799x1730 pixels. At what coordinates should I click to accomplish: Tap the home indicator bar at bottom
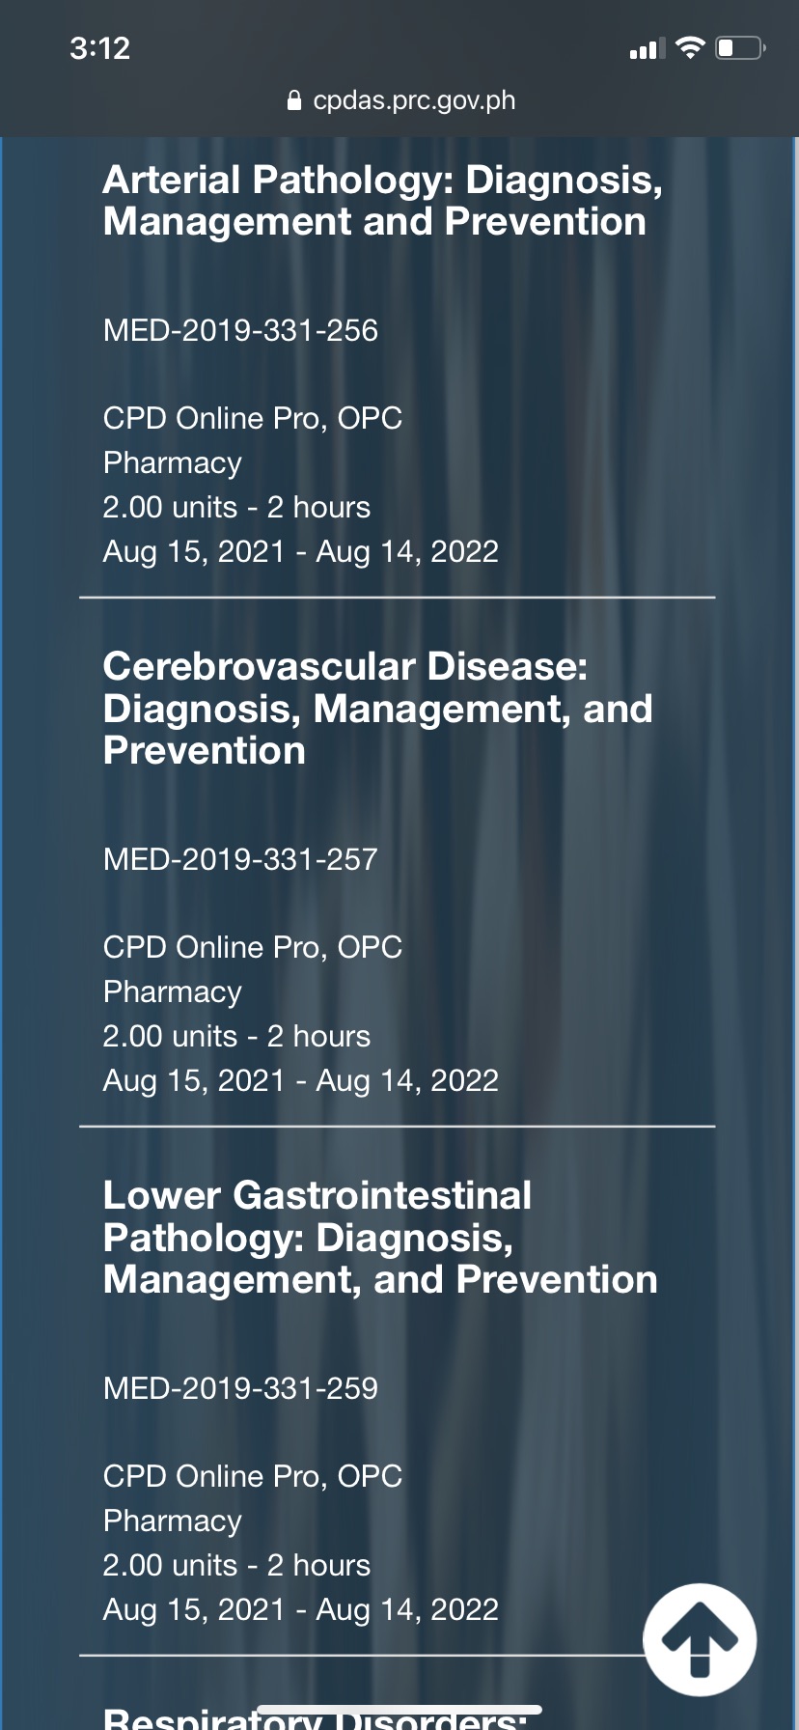click(x=399, y=1710)
